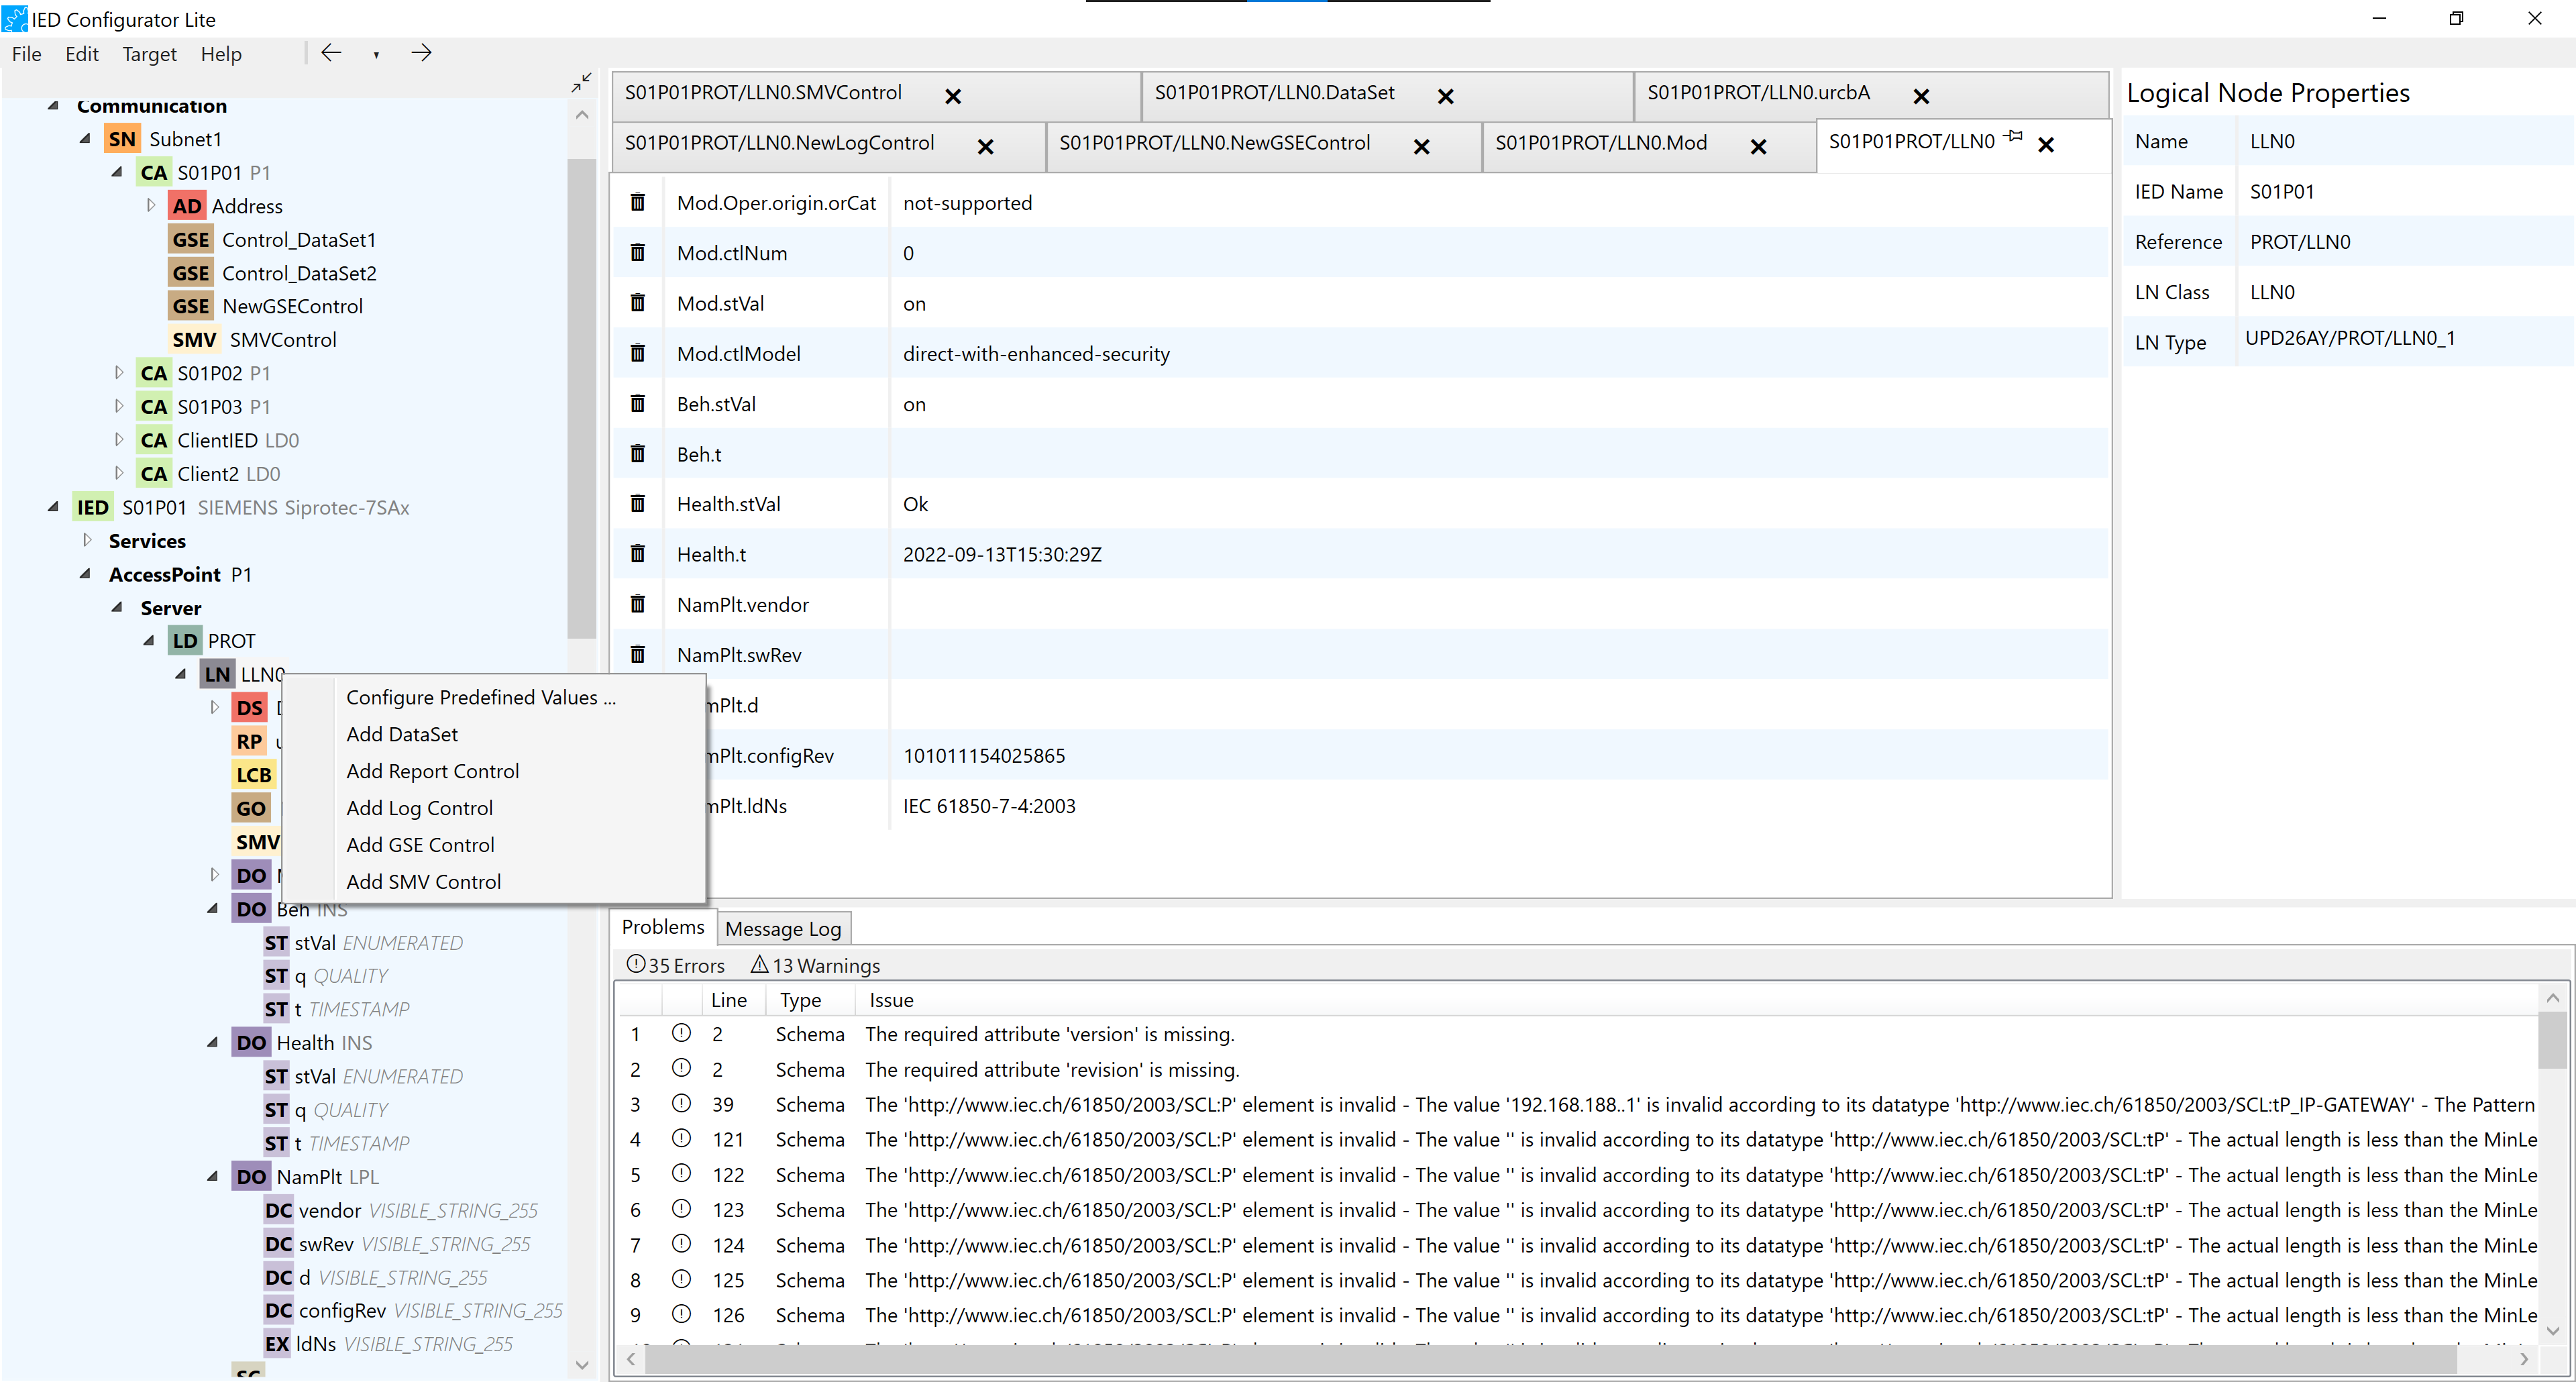The image size is (2576, 1382).
Task: Expand the CA S01P02 node
Action: [x=119, y=373]
